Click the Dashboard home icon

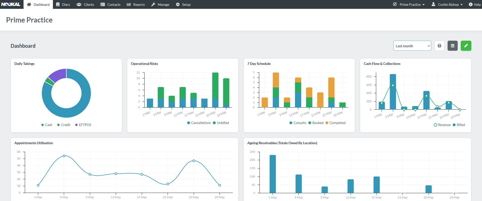29,5
